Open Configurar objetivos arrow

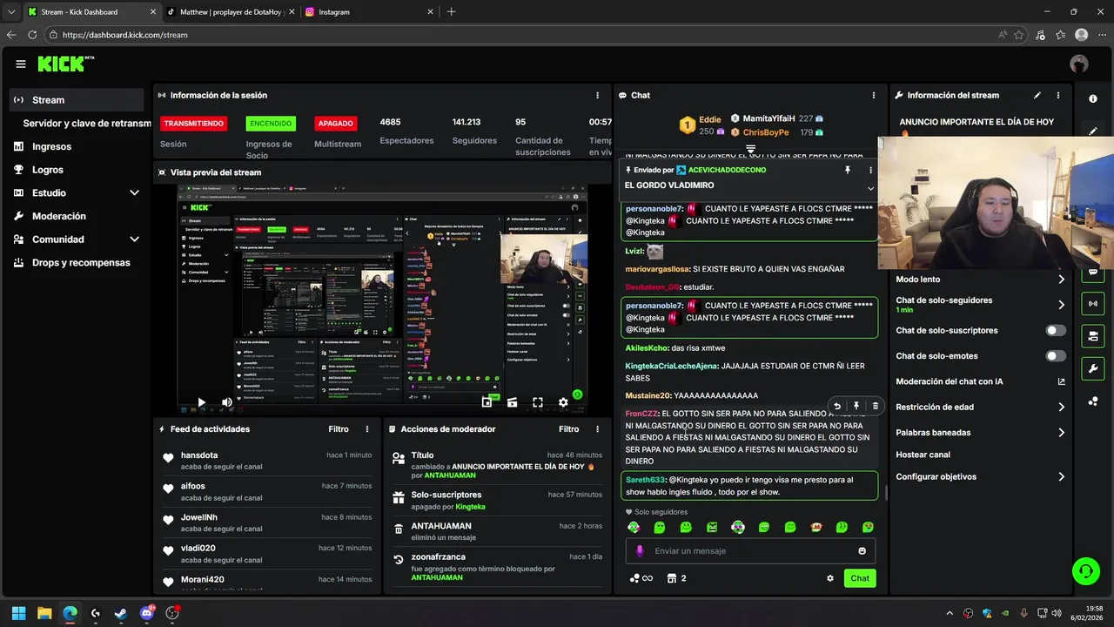point(1061,477)
